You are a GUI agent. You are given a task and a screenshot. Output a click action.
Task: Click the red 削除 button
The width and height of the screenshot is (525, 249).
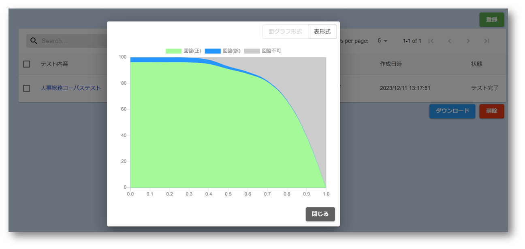coord(491,111)
